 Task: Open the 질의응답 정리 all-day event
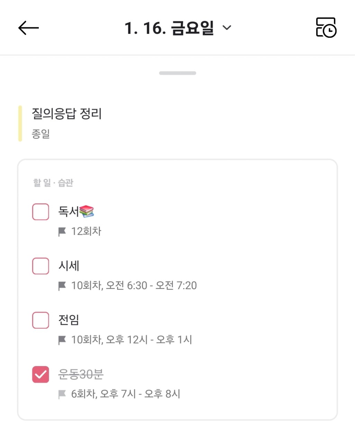point(67,114)
